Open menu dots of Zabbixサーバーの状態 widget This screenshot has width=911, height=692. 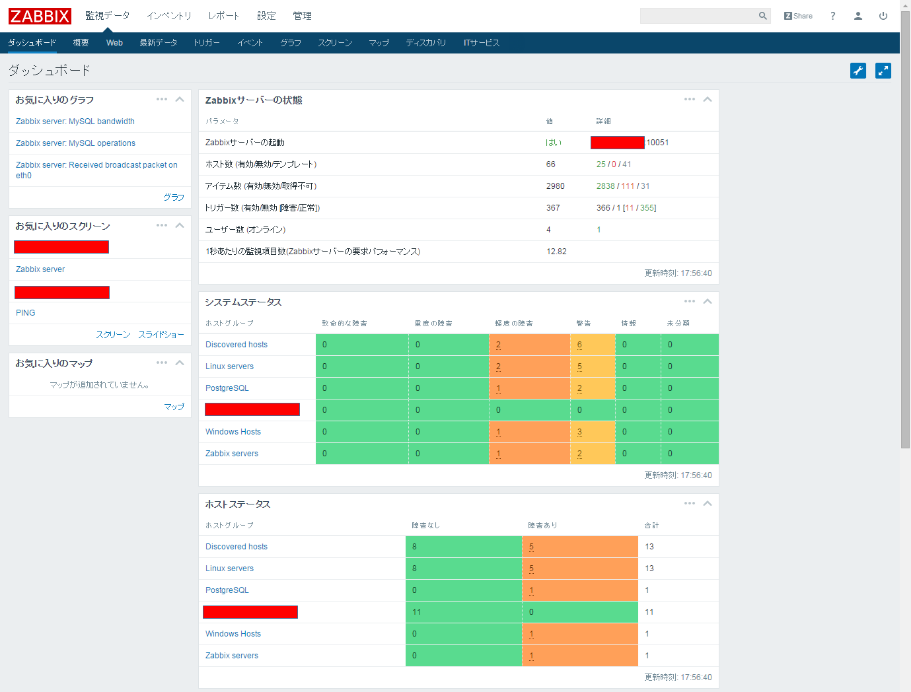pyautogui.click(x=690, y=99)
